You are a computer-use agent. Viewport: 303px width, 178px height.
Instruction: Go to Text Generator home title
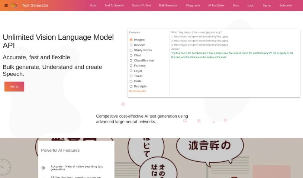(x=35, y=6)
